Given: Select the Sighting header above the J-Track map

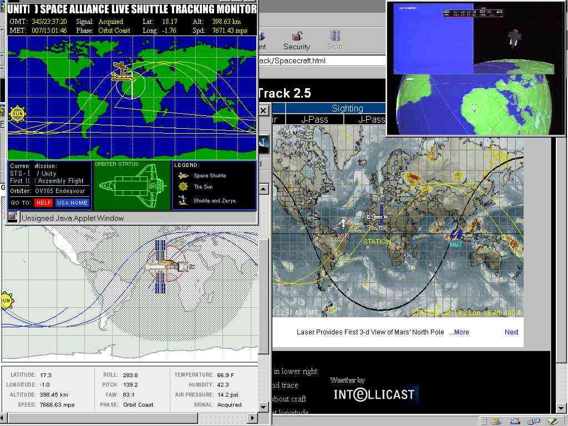Looking at the screenshot, I should pos(347,108).
